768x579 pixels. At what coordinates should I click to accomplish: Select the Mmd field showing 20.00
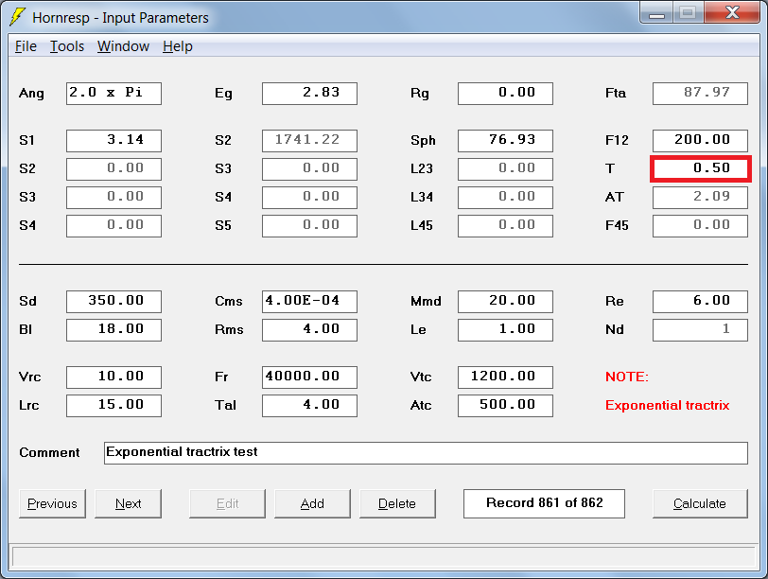(x=505, y=301)
